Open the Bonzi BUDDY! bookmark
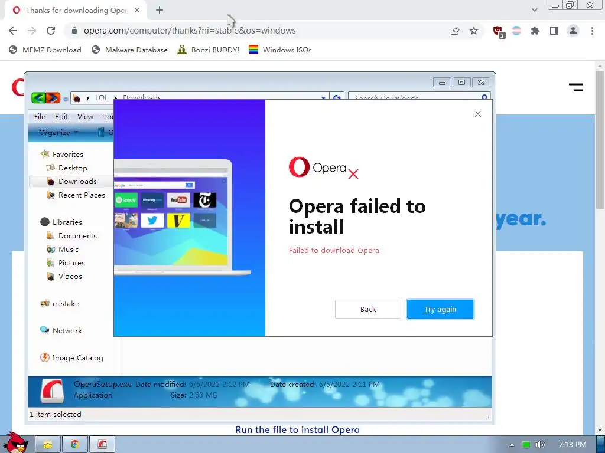 (208, 50)
